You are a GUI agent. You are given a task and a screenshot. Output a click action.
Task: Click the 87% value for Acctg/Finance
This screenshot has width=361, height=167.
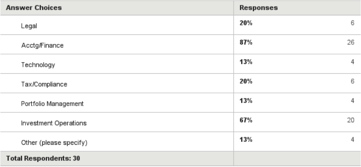246,42
